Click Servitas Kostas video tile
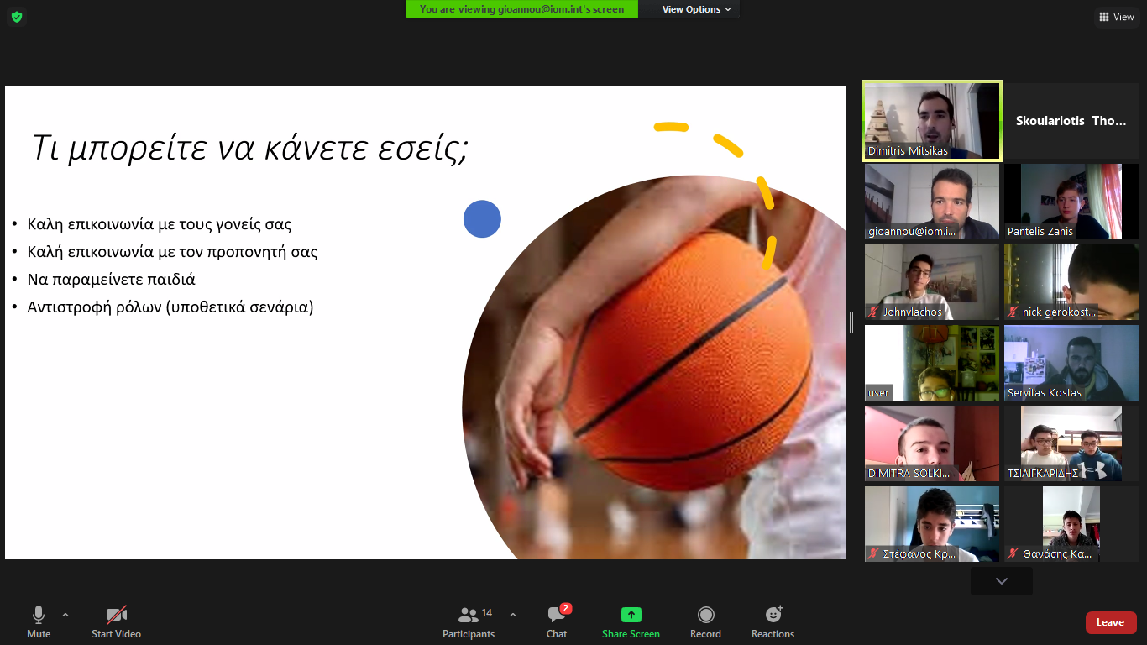 coord(1071,363)
